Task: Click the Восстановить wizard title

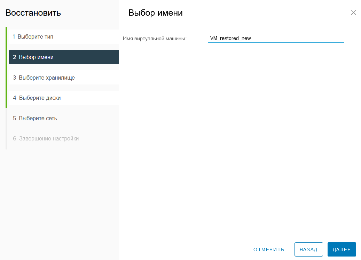Action: (x=33, y=13)
